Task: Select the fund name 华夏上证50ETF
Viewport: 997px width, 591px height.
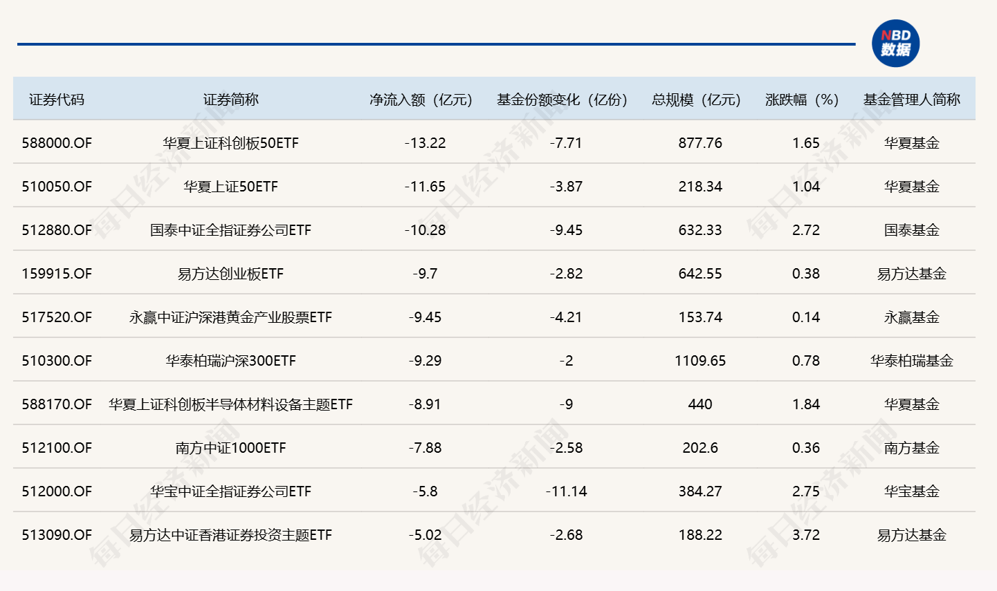Action: (x=231, y=187)
